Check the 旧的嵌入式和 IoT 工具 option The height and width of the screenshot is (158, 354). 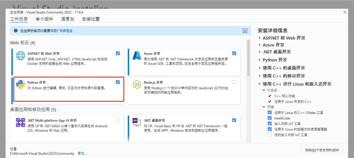[x=270, y=135]
